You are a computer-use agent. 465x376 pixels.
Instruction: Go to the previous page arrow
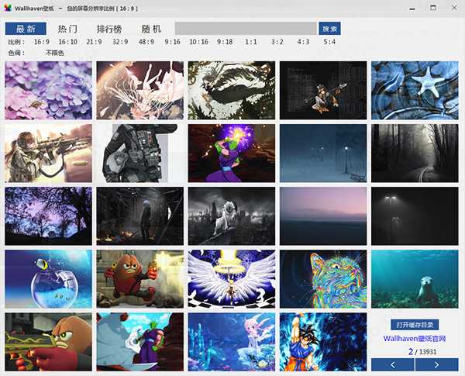(393, 364)
